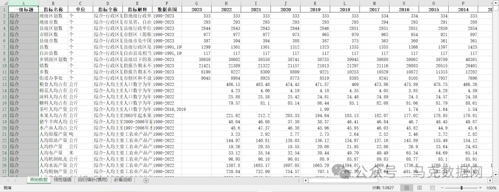Viewport: 499px width, 192px height.
Task: Select cell 人均水泥产量 in column B
Action: (53, 165)
